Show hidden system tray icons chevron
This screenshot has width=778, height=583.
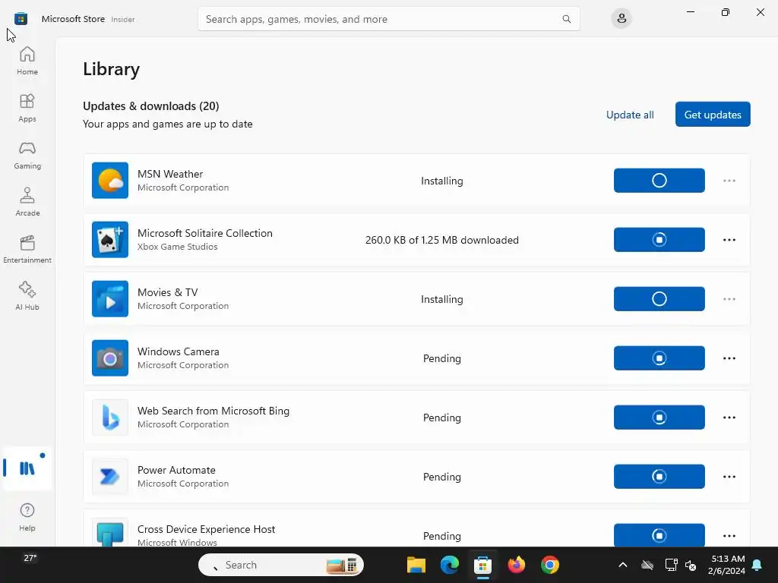(x=623, y=565)
